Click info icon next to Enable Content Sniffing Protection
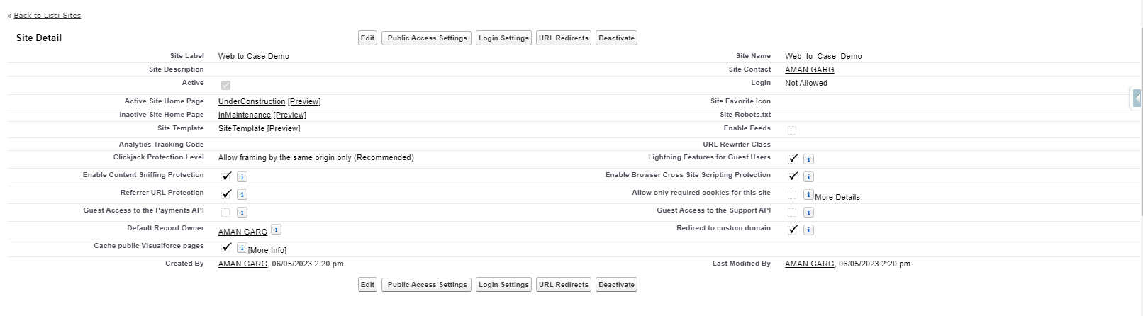The width and height of the screenshot is (1143, 316). (242, 177)
